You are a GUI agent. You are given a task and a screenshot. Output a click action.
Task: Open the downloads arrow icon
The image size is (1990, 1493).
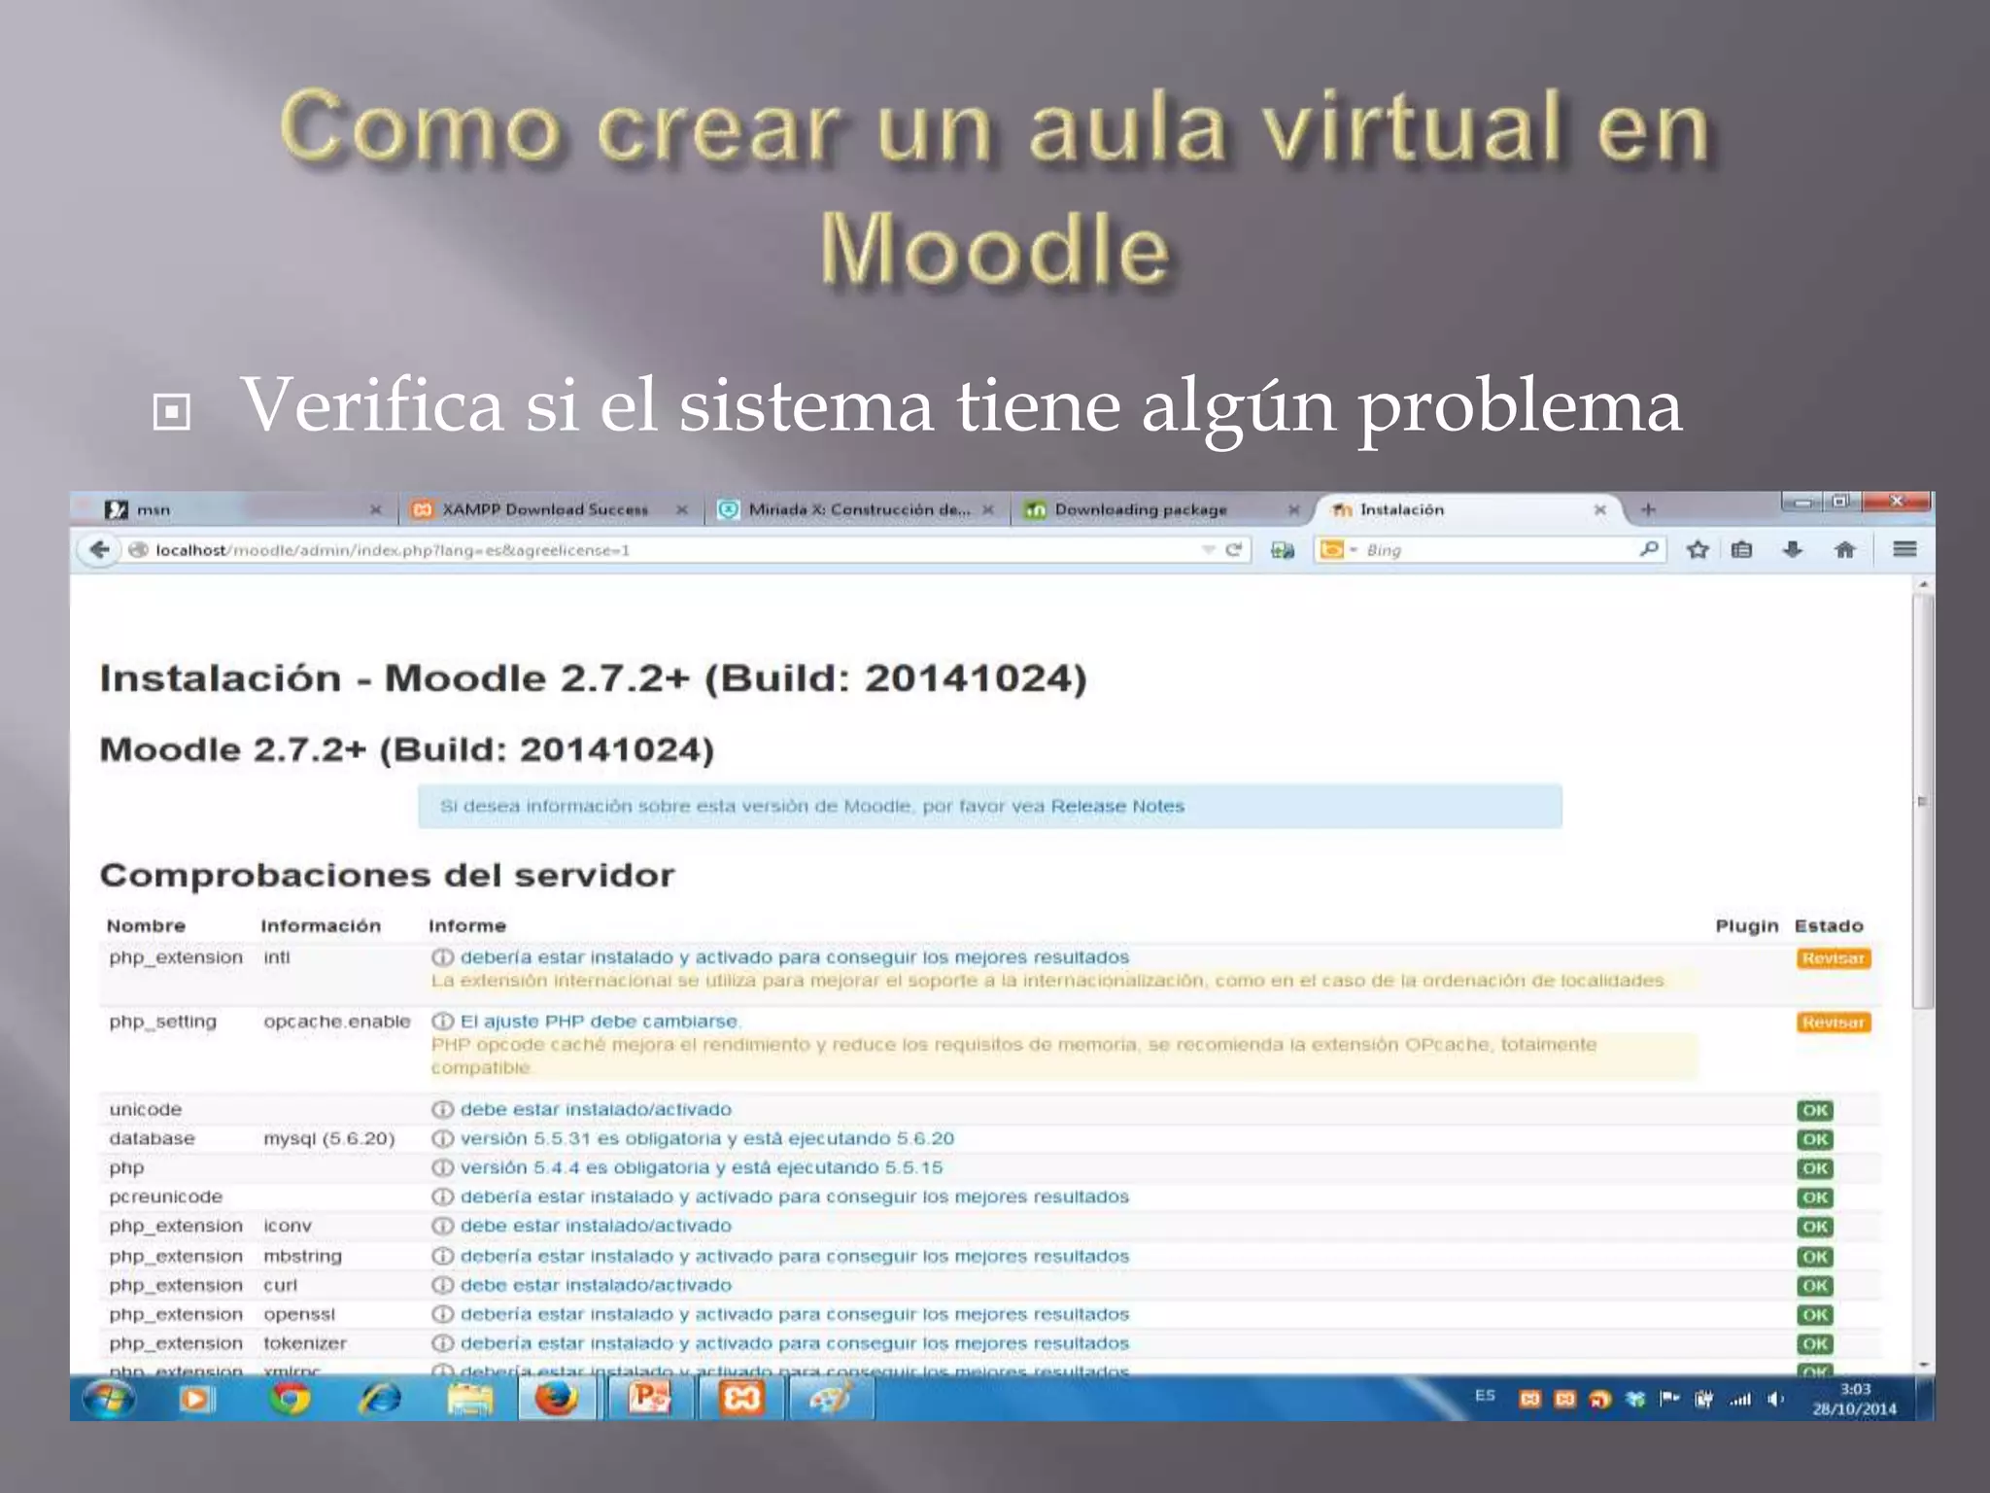click(x=1793, y=549)
